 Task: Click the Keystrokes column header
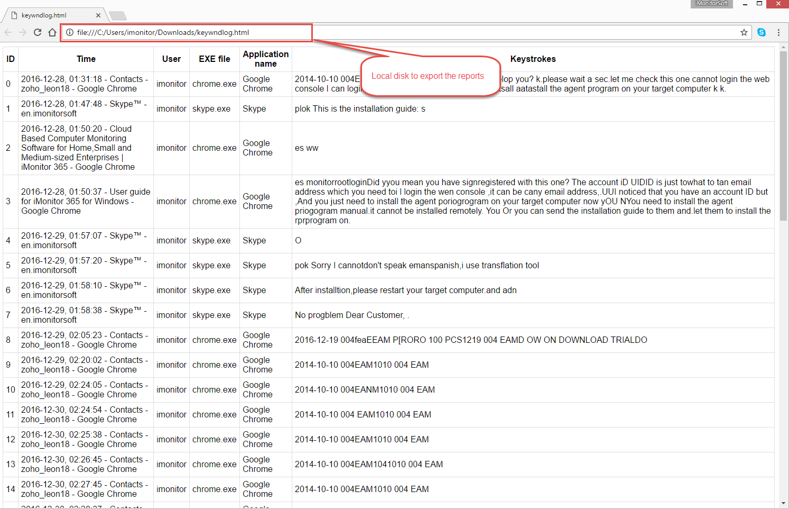533,59
